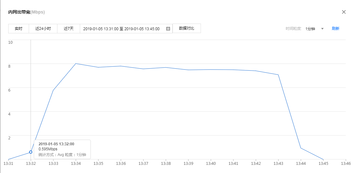Expand the time granularity dropdown arrow
The width and height of the screenshot is (353, 173).
322,29
